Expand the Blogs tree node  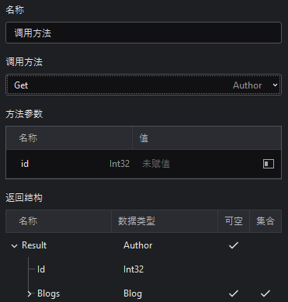coord(29,293)
